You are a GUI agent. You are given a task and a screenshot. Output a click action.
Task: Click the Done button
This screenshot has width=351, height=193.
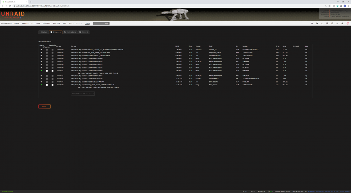(x=44, y=106)
